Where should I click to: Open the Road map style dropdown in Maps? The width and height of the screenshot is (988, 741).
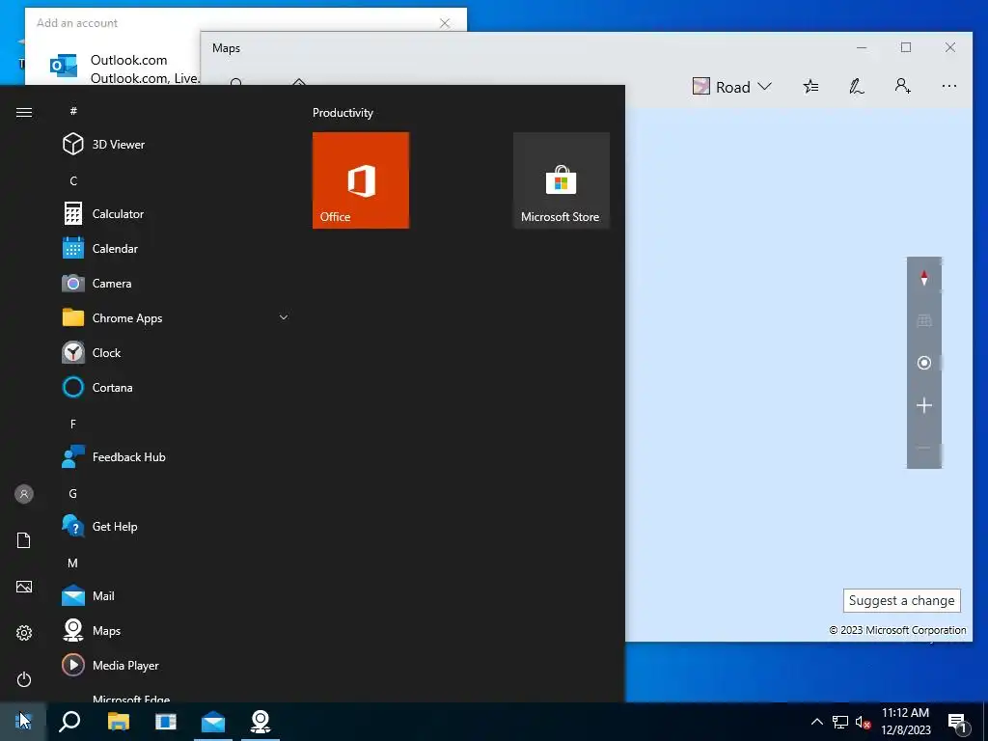731,86
